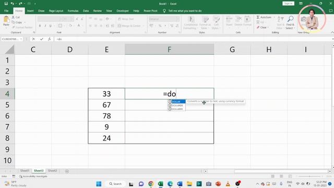334x188 pixels.
Task: Click Select All triangle at grid corner
Action: click(9, 50)
